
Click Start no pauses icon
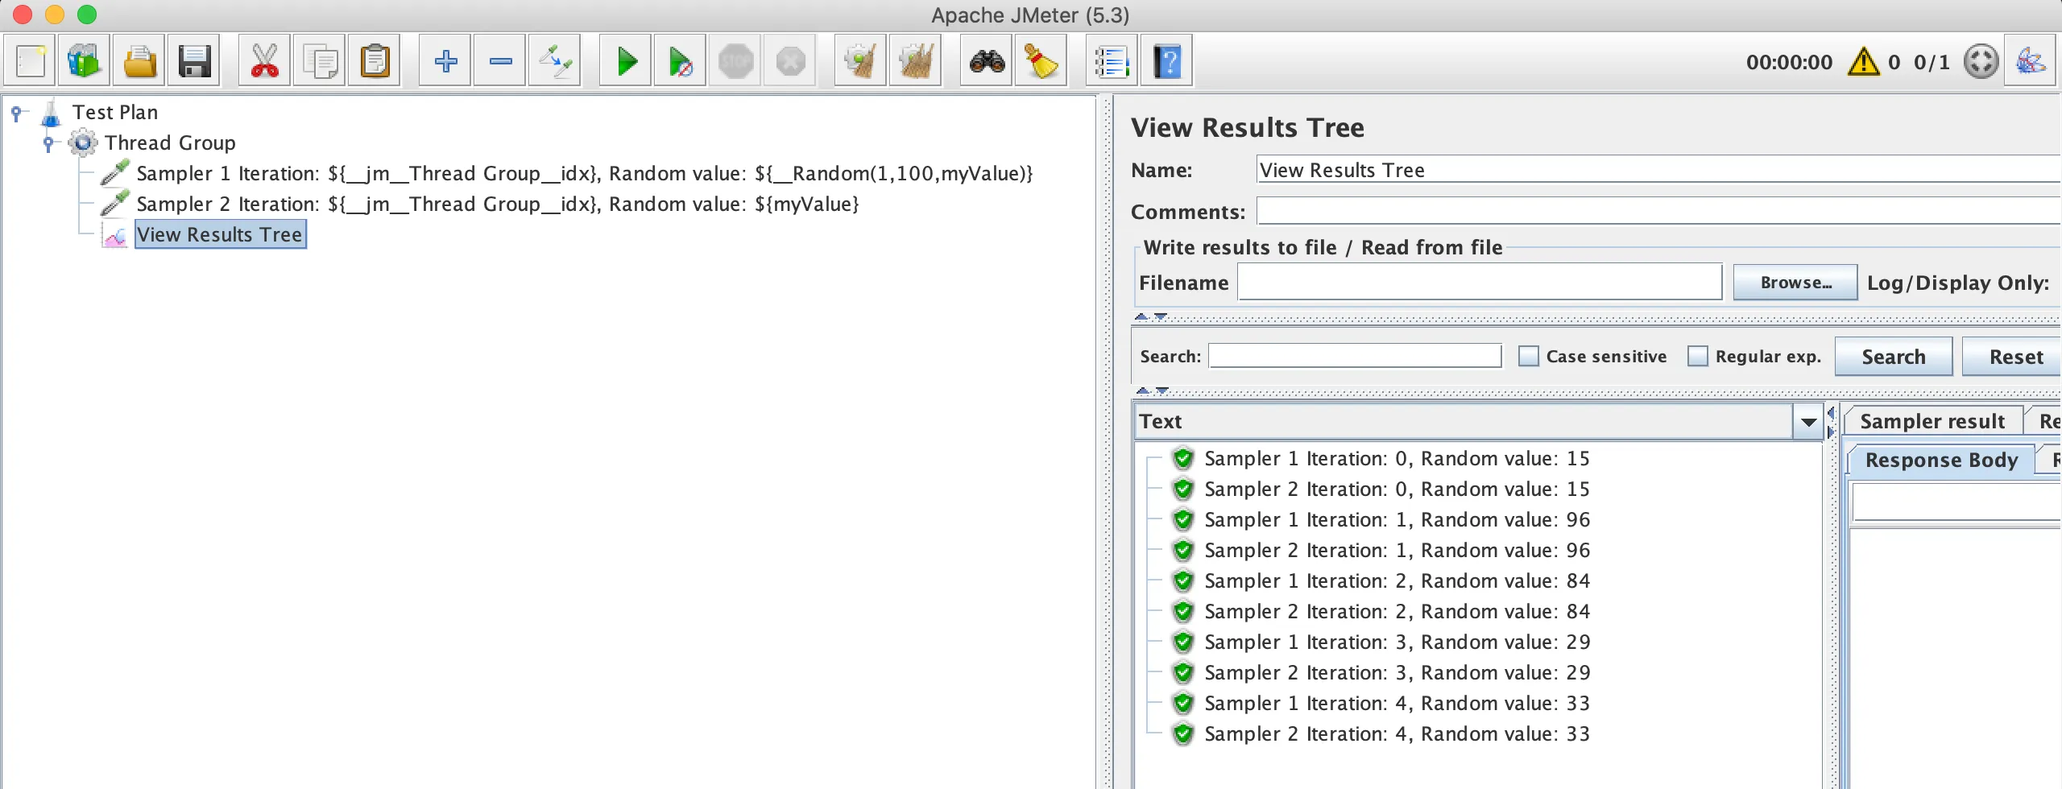pos(681,61)
